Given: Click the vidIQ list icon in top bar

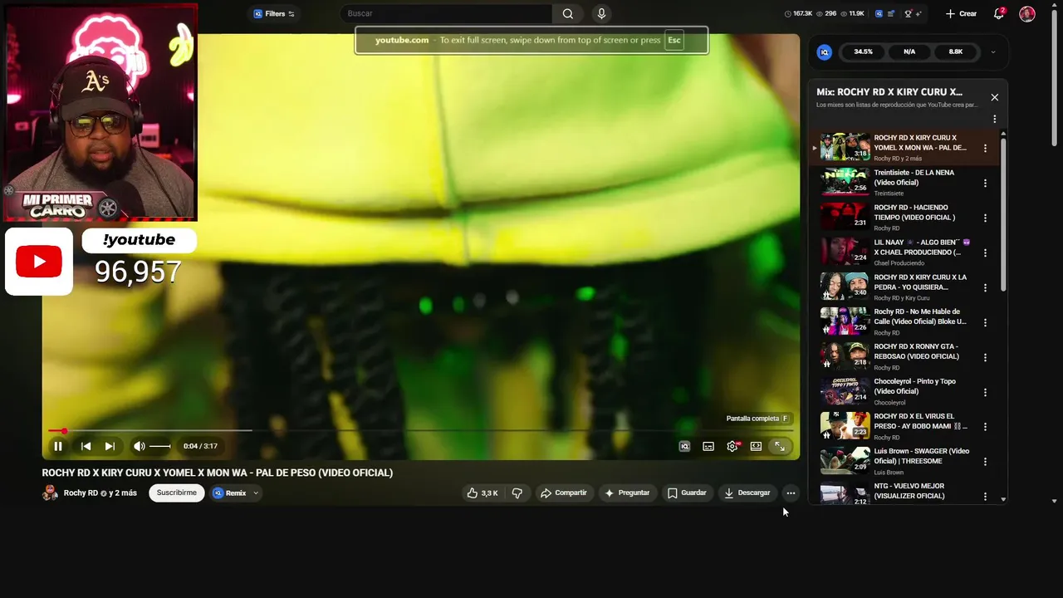Looking at the screenshot, I should (891, 13).
